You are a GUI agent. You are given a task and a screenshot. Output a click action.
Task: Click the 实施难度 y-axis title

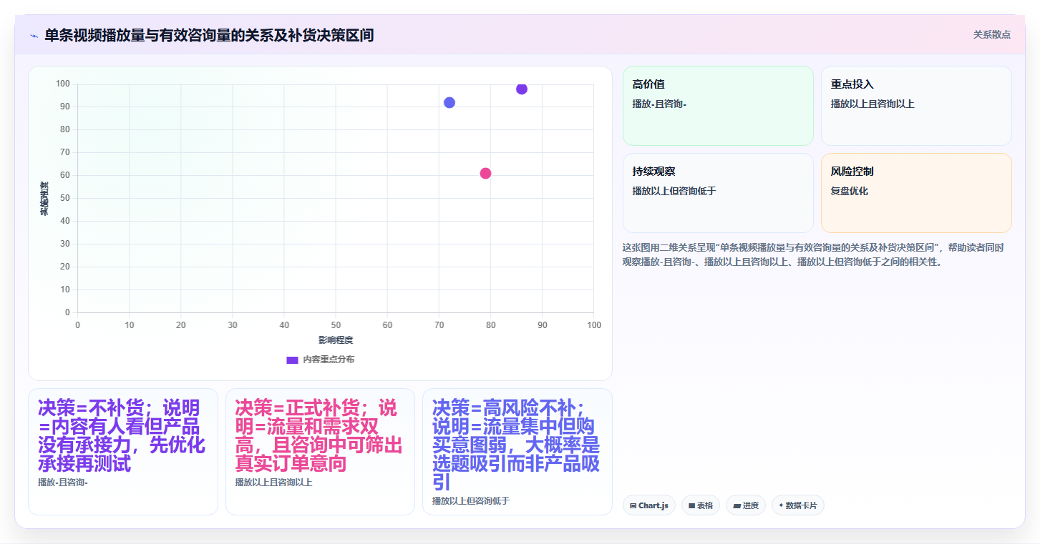point(44,199)
